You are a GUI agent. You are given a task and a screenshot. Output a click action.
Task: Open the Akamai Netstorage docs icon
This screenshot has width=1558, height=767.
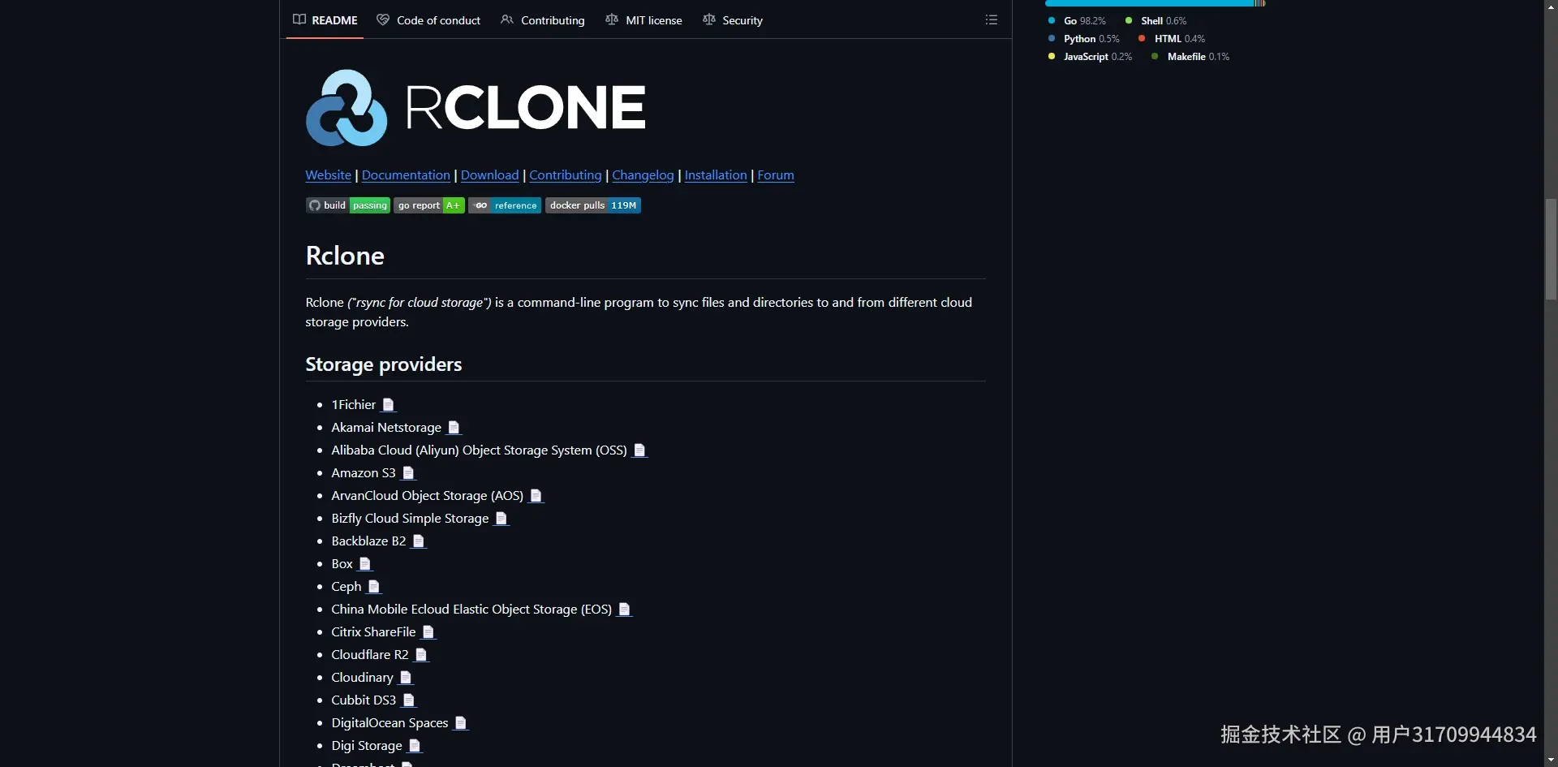[454, 428]
